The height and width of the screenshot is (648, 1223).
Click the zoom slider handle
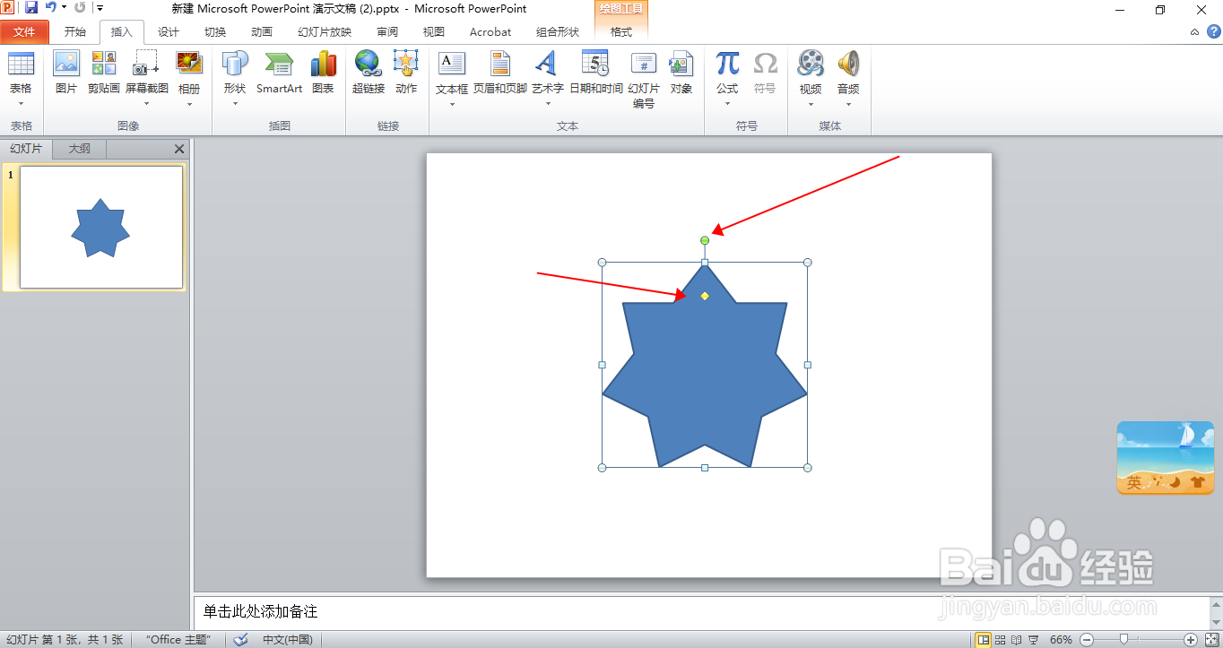pos(1123,639)
